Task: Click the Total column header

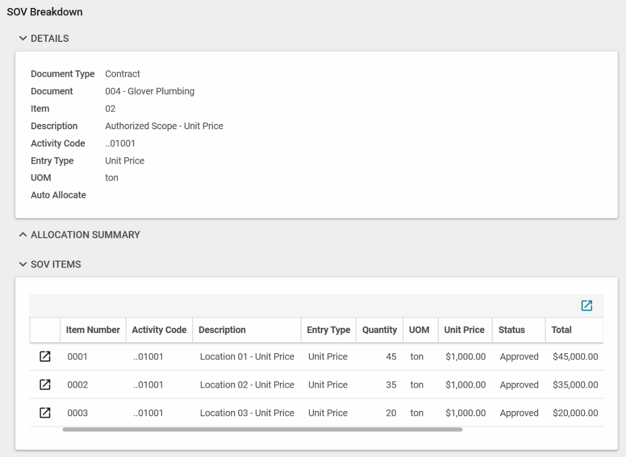Action: (x=561, y=330)
